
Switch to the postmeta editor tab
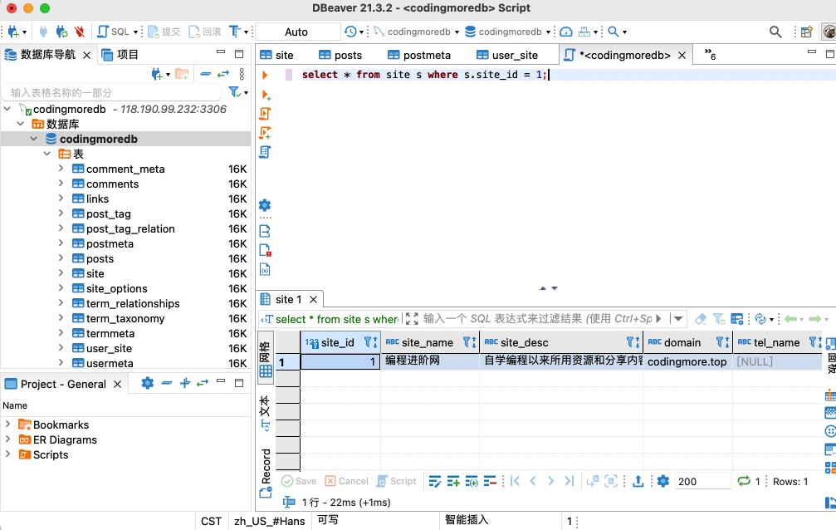pos(418,55)
